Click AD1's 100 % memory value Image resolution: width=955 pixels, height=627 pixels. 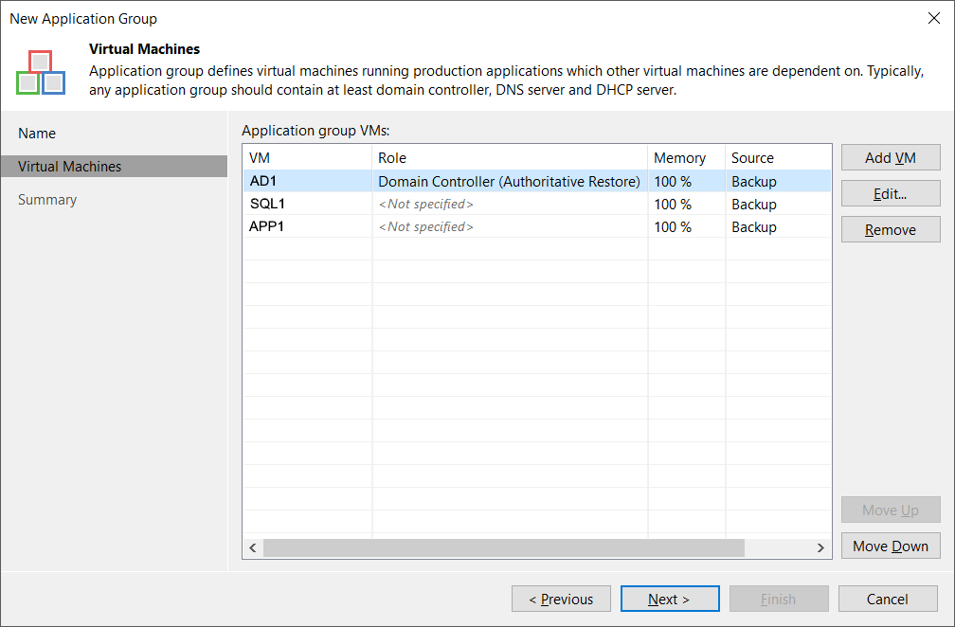point(673,182)
